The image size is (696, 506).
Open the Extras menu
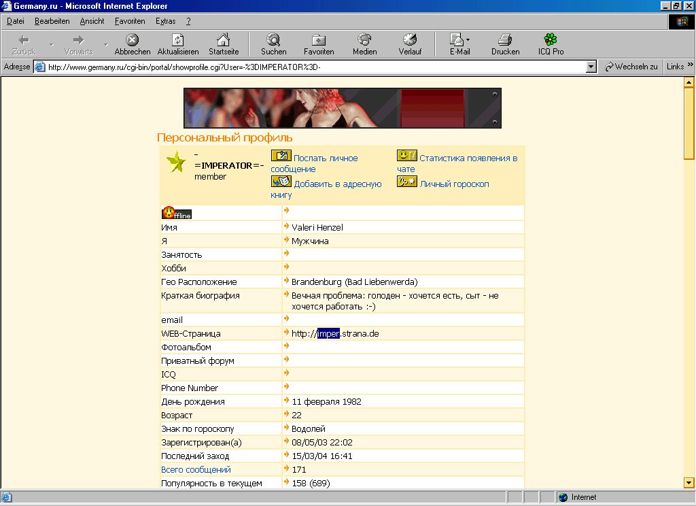[165, 21]
